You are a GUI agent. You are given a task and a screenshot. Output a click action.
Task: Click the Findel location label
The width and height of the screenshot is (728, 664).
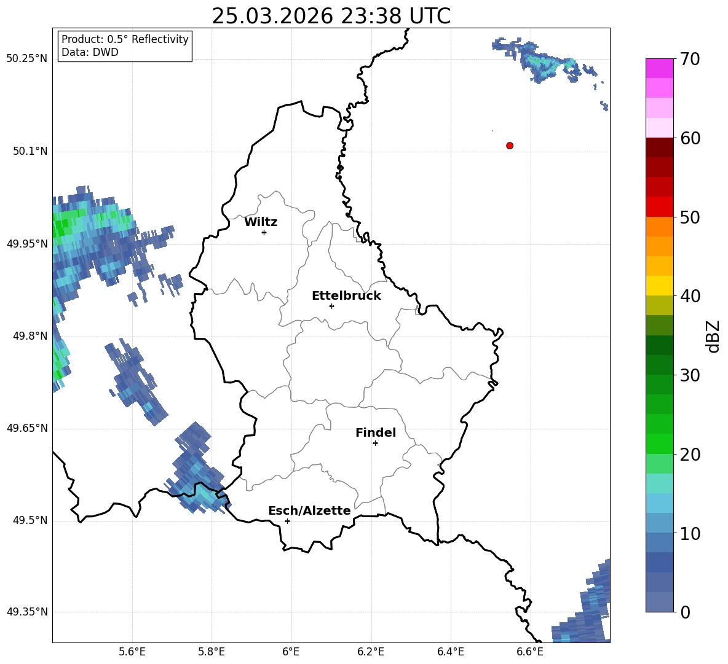pos(376,432)
